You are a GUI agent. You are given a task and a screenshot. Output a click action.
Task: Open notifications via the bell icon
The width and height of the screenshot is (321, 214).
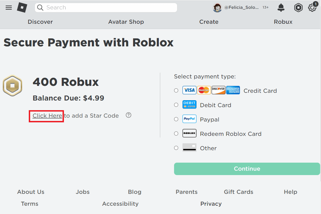coord(281,7)
